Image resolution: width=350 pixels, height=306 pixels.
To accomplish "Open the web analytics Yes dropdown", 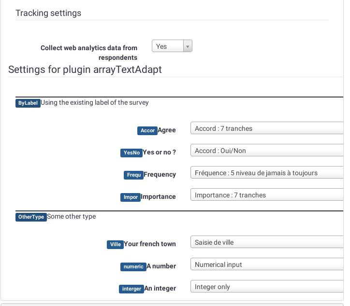I will (x=172, y=46).
